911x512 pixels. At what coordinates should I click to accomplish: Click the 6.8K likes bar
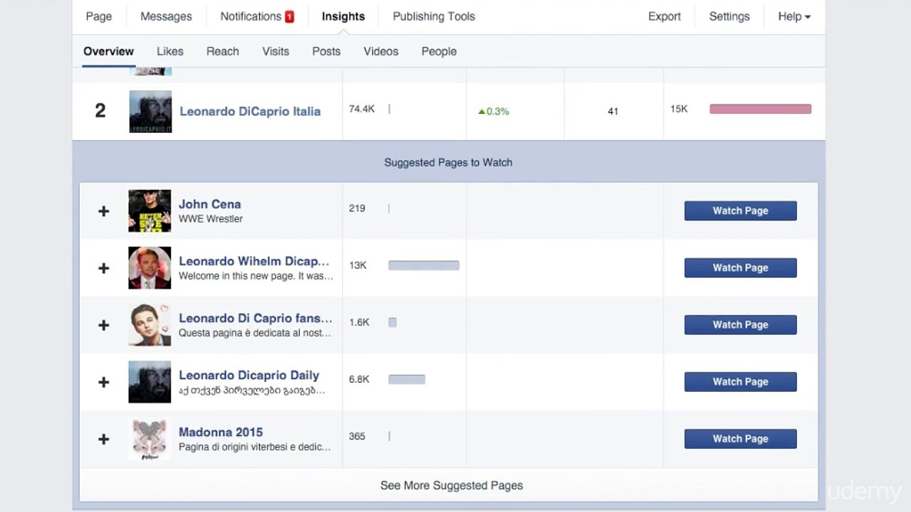(406, 379)
